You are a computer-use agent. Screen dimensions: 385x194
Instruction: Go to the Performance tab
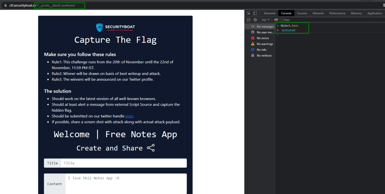pyautogui.click(x=337, y=13)
